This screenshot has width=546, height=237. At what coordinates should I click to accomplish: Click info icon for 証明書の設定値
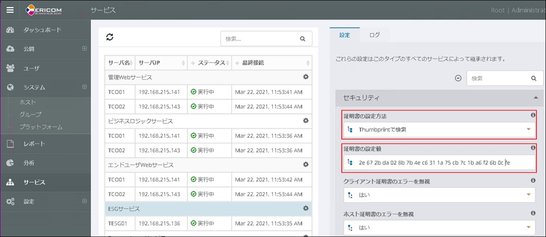tap(533, 148)
